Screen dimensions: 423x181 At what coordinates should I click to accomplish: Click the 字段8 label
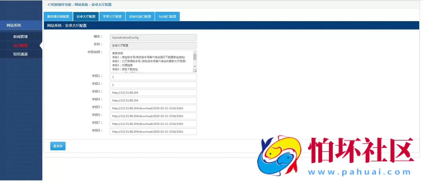pyautogui.click(x=97, y=130)
